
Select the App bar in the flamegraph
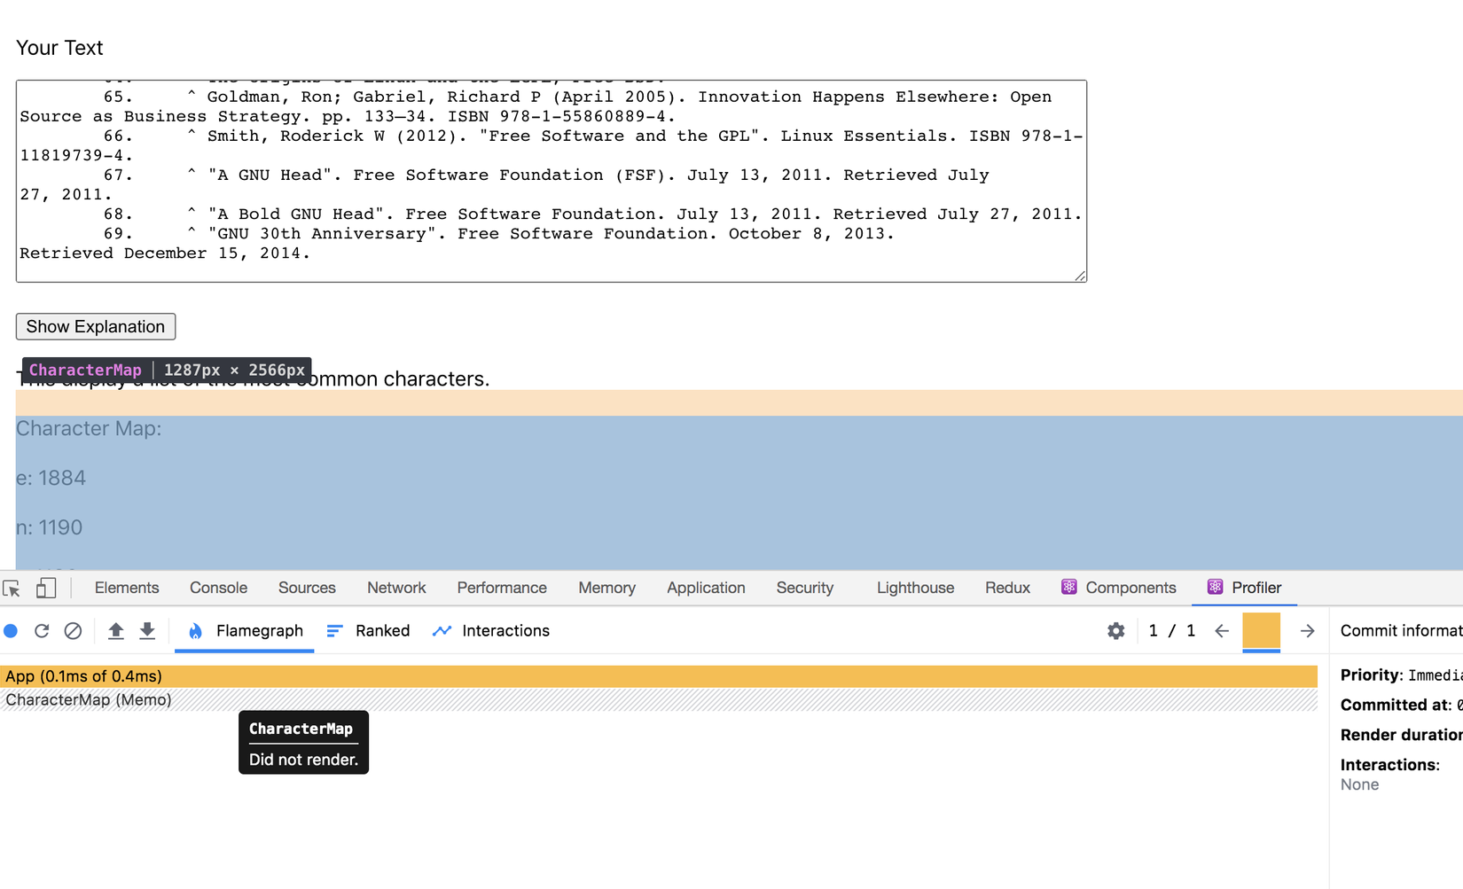coord(659,676)
